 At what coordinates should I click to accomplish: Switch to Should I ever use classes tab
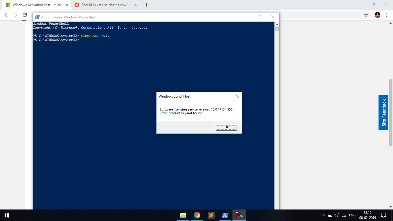106,5
